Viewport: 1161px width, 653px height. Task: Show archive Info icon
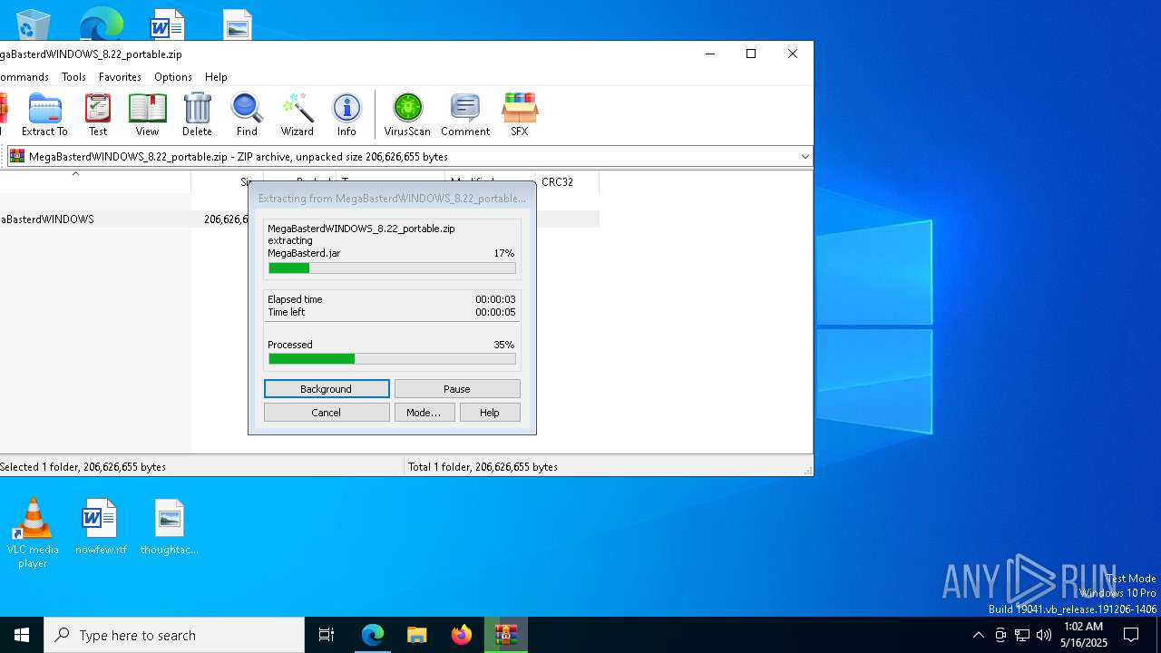[346, 114]
